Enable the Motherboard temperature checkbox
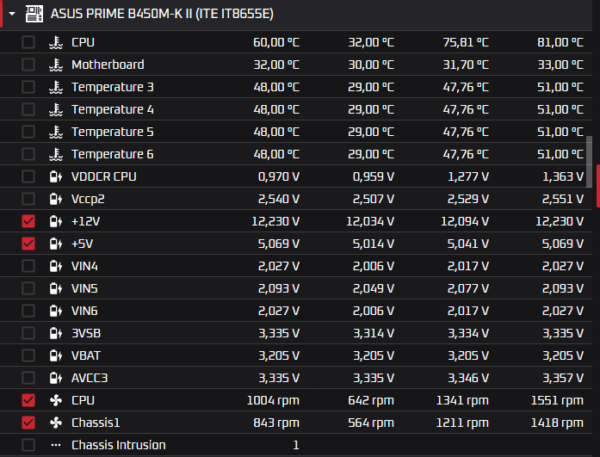Screen dimensions: 600x457 (28, 65)
